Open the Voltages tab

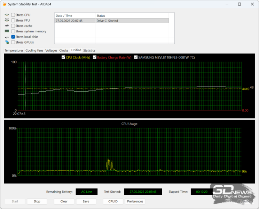tap(51, 51)
